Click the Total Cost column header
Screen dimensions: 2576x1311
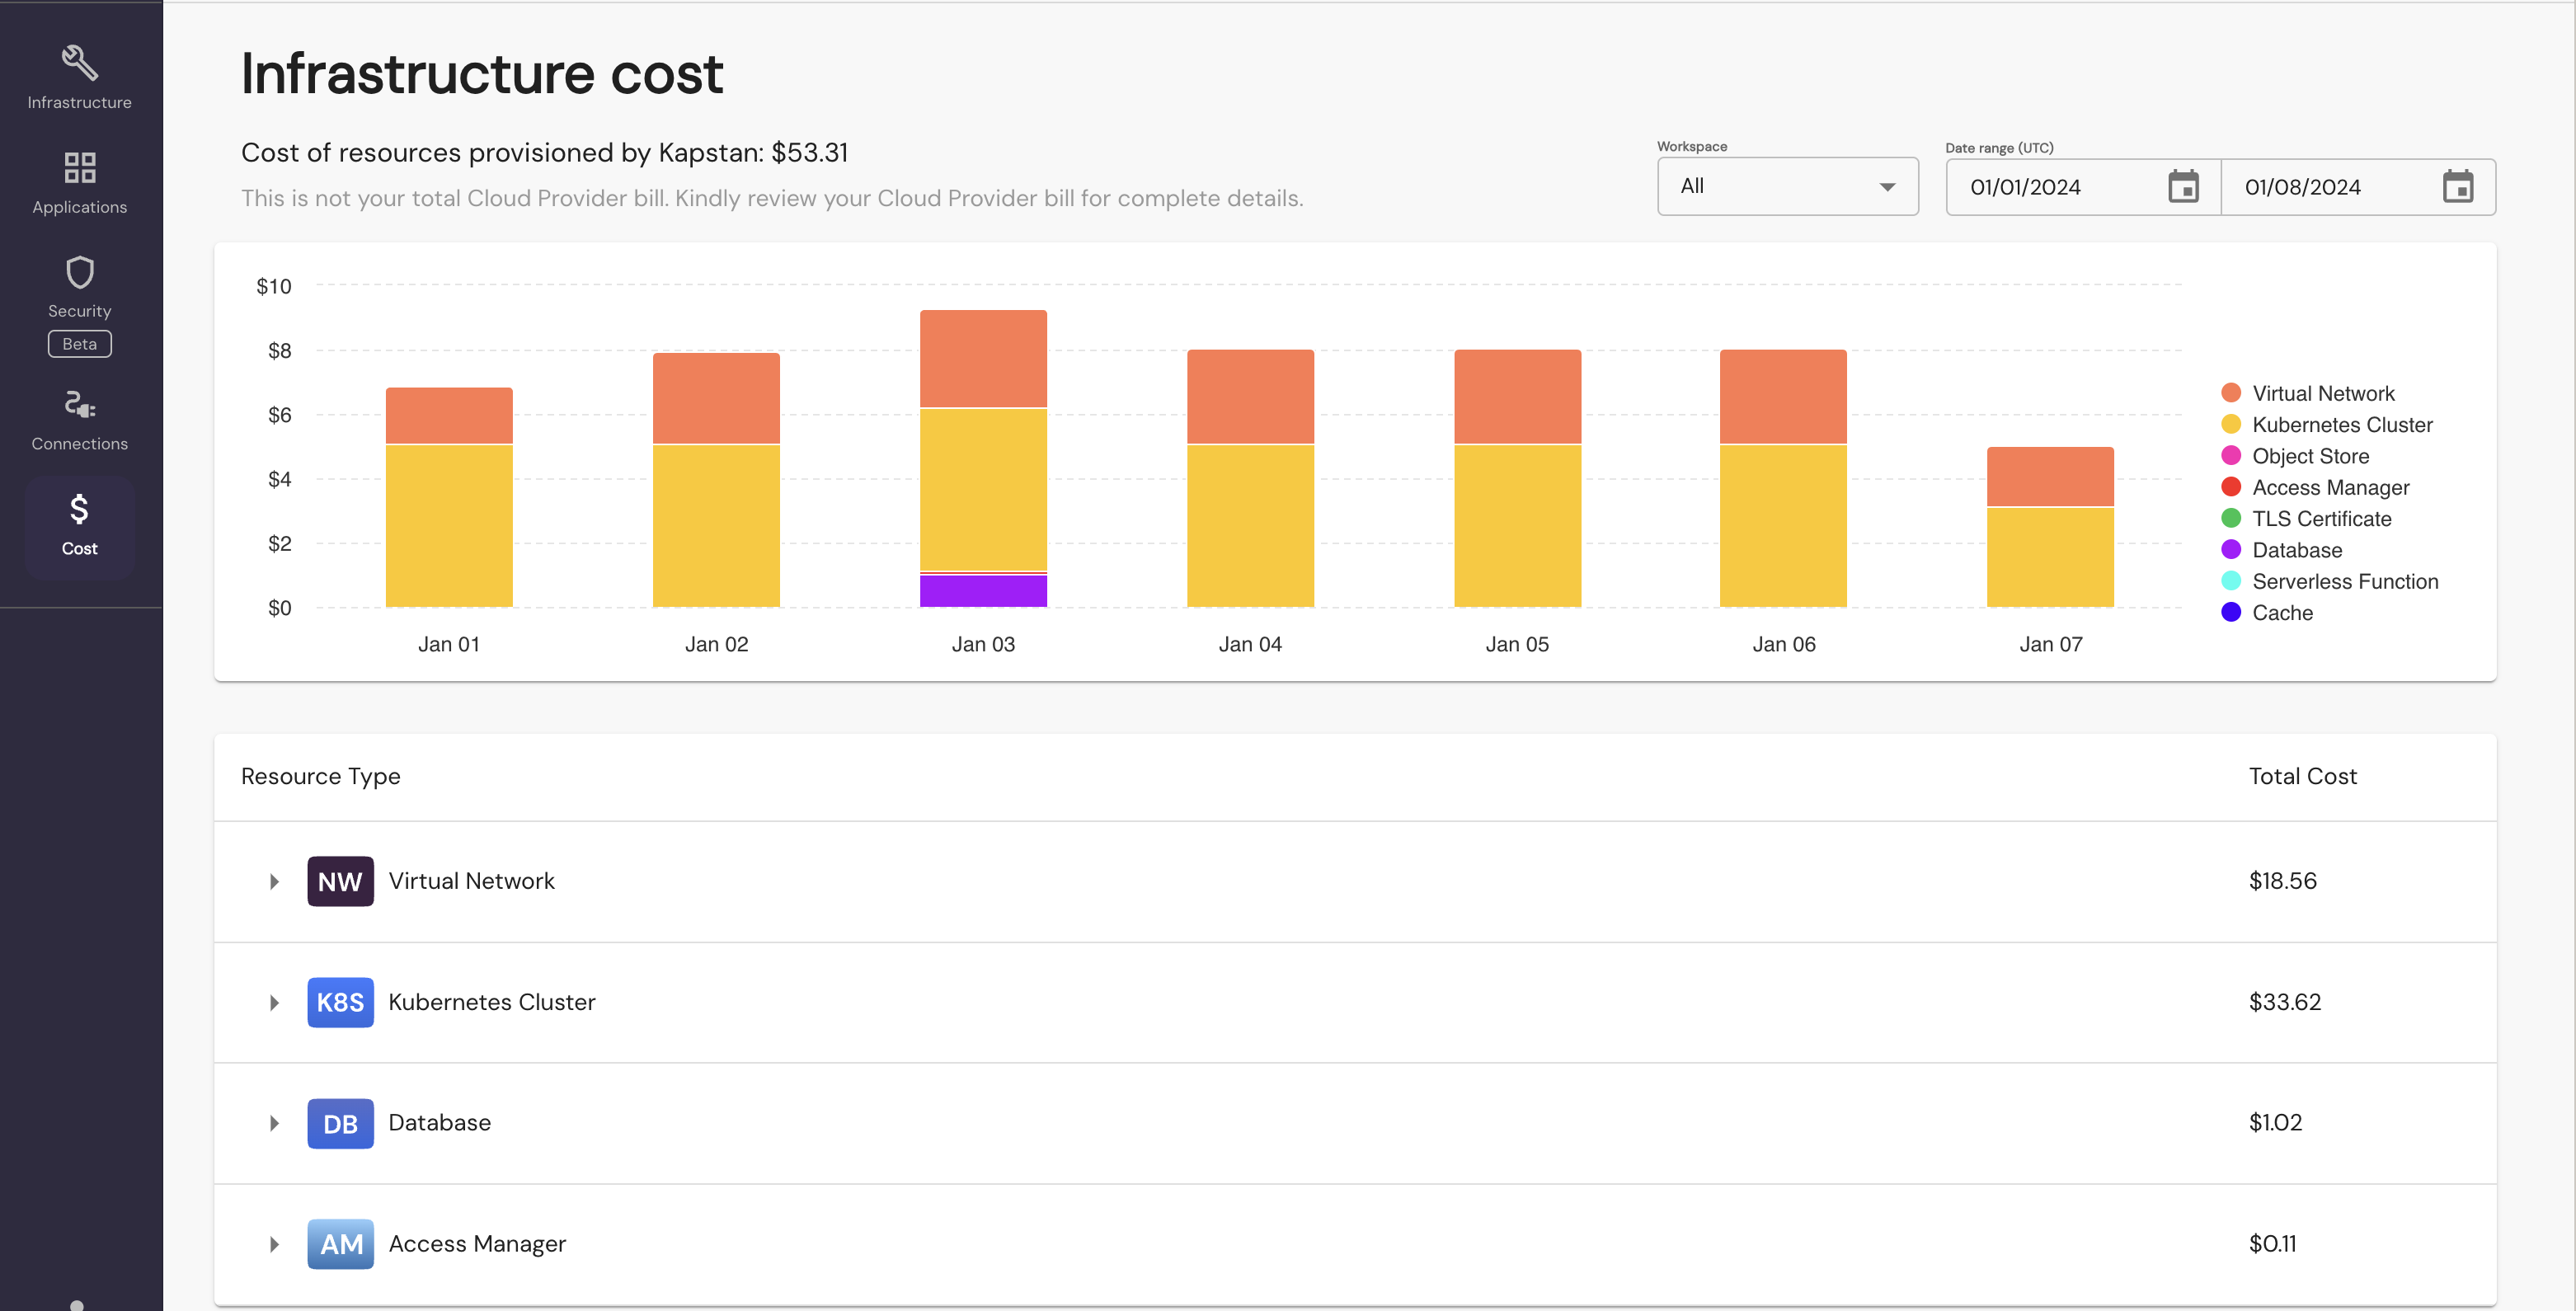point(2302,777)
